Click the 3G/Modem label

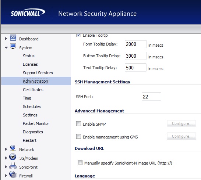29,158
